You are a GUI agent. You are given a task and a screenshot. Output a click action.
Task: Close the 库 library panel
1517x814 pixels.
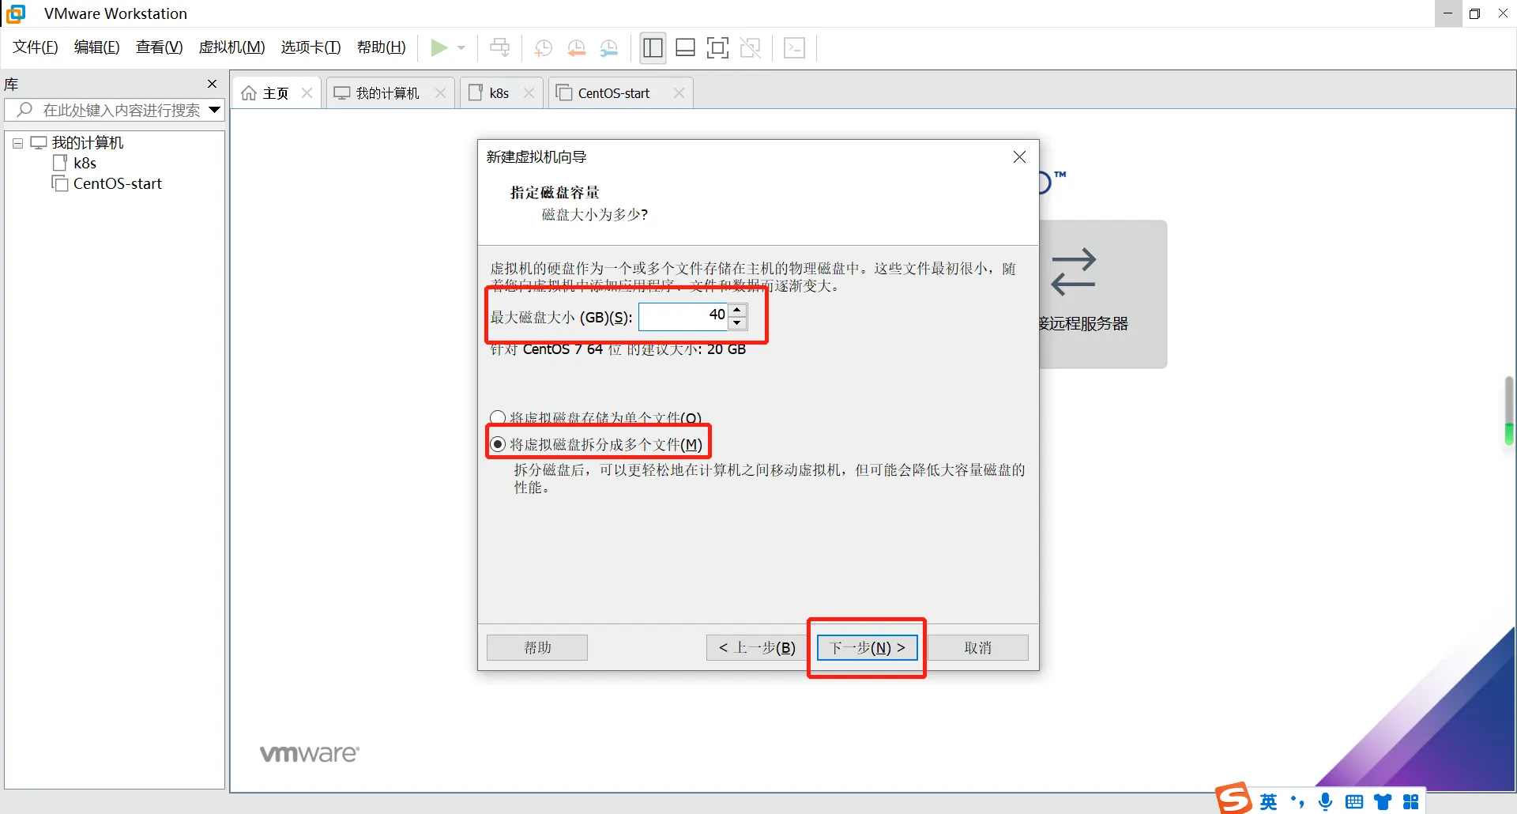(x=212, y=84)
